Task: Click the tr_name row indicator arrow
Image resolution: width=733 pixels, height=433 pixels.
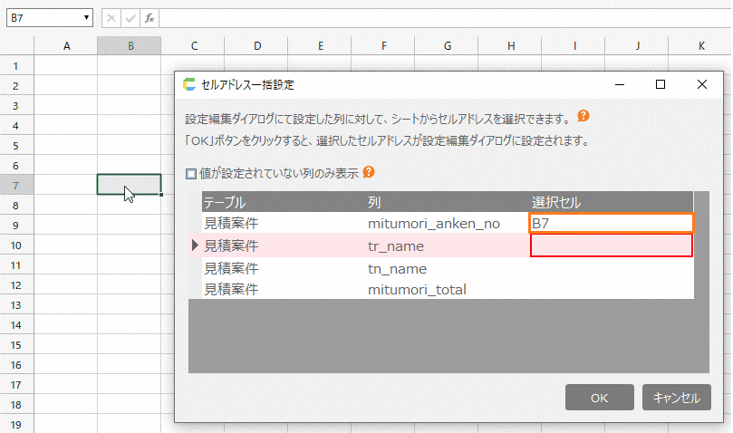Action: 195,245
